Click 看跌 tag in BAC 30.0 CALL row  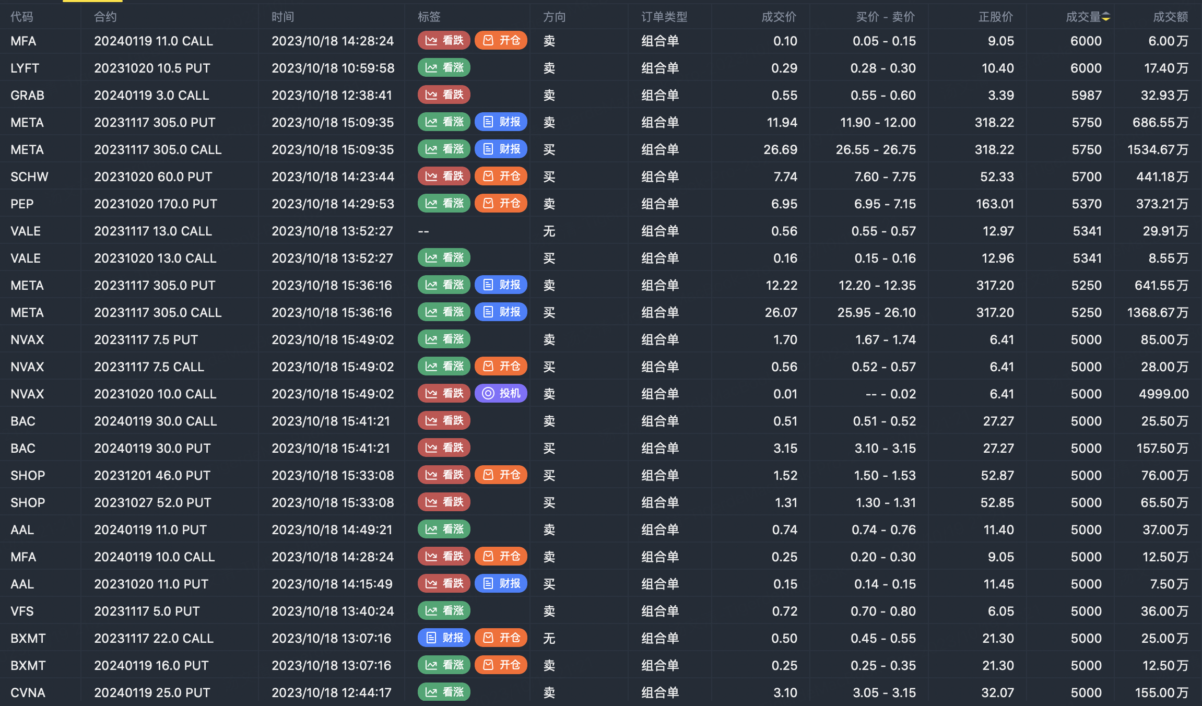click(444, 421)
